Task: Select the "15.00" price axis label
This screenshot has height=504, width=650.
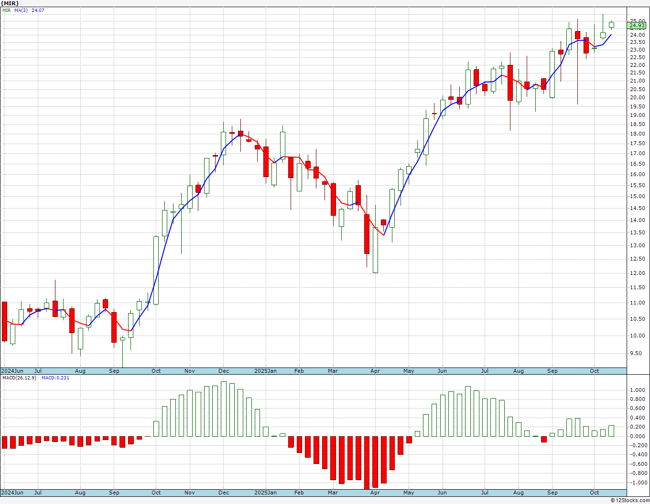Action: coord(637,197)
